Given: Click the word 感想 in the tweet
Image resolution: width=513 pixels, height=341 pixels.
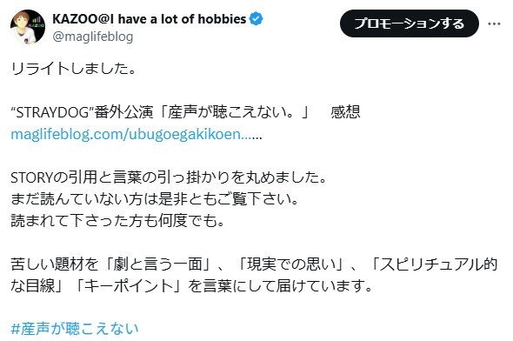Looking at the screenshot, I should [345, 112].
